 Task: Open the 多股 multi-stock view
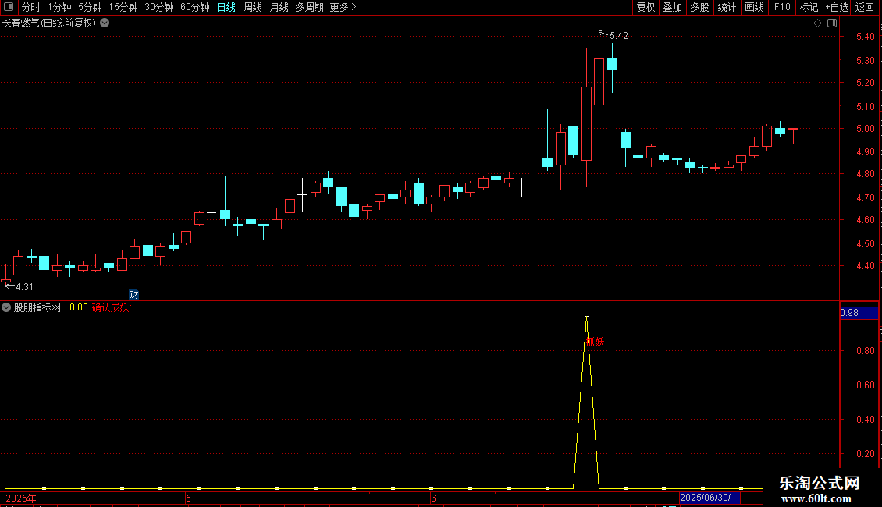[x=699, y=7]
